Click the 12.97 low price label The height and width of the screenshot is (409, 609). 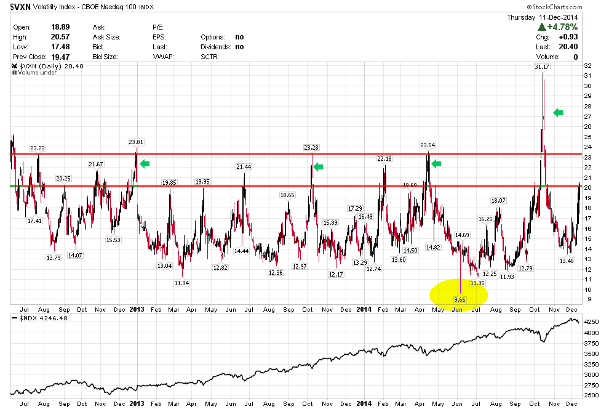point(300,267)
